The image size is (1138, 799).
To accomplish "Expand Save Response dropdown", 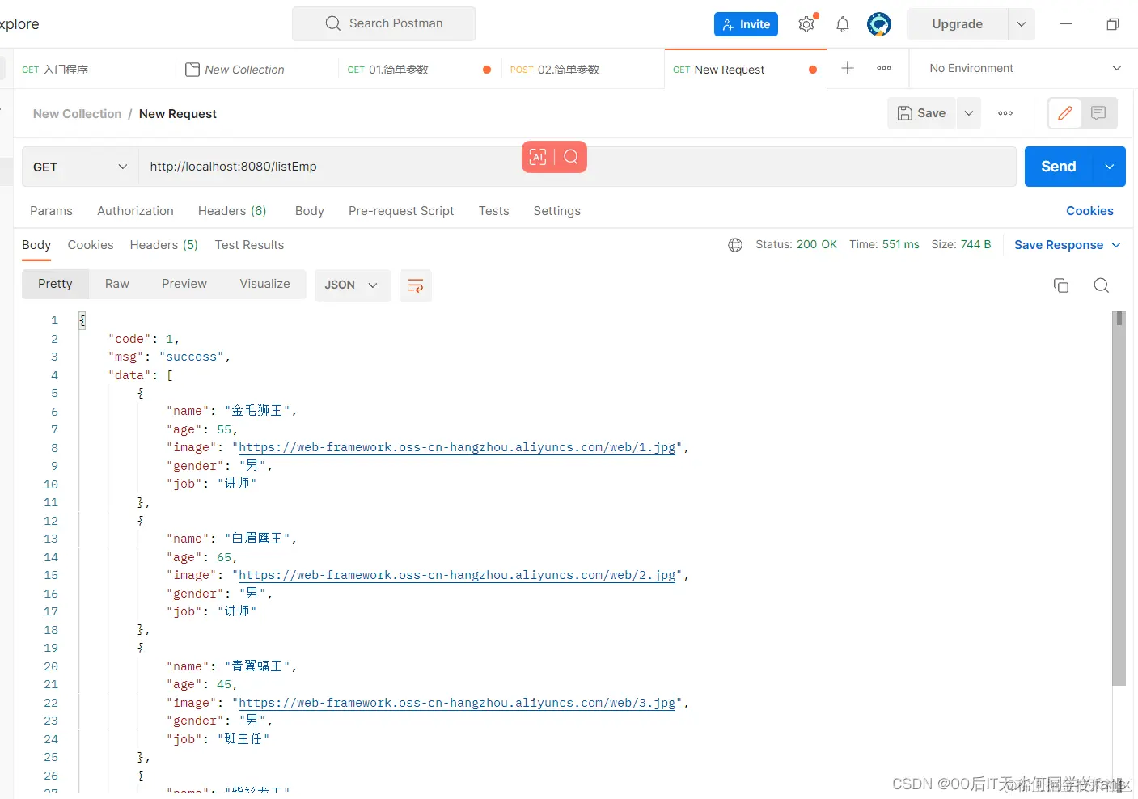I will point(1116,245).
